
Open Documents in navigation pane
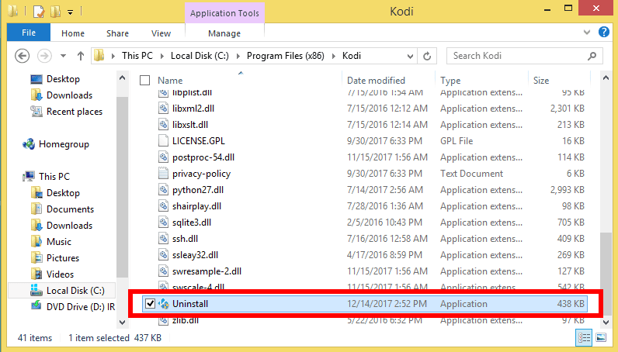tap(70, 209)
